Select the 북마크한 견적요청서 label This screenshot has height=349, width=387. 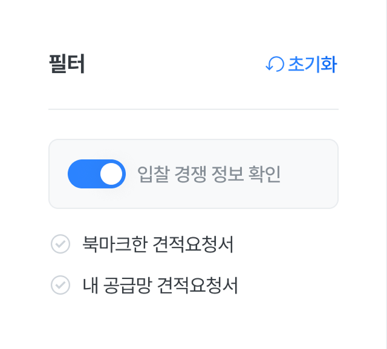[x=158, y=245]
